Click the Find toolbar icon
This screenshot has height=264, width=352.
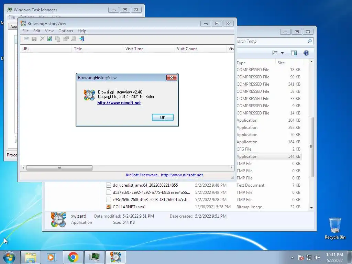74,39
